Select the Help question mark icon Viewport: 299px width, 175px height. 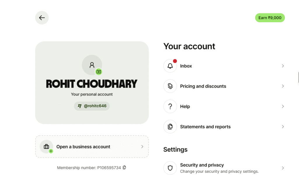tap(170, 106)
